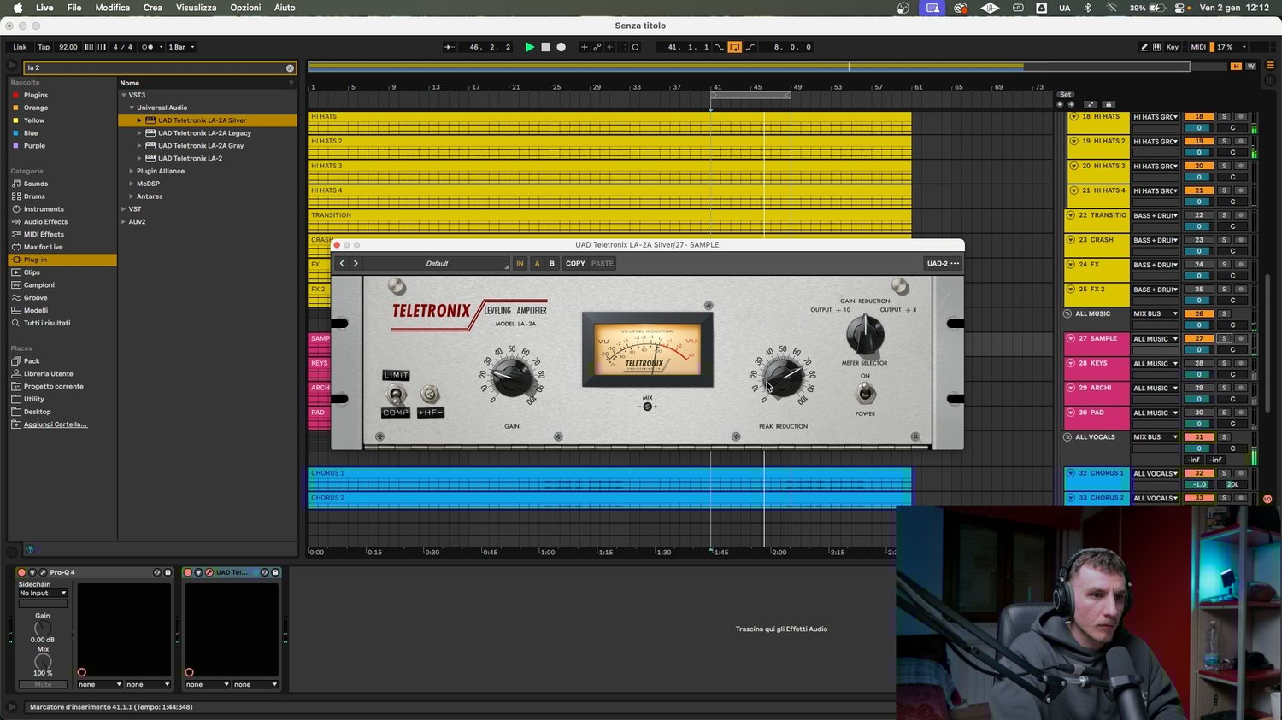Open the UAD-2 options menu button
1282x720 pixels.
pyautogui.click(x=944, y=264)
